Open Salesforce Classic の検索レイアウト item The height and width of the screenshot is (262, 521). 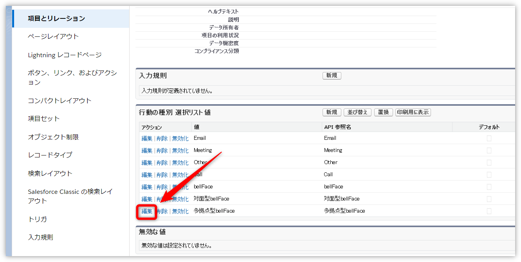[x=70, y=196]
